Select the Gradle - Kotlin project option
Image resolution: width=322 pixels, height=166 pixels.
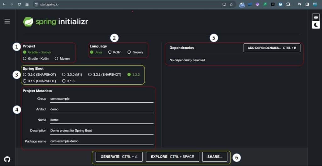[x=36, y=58]
